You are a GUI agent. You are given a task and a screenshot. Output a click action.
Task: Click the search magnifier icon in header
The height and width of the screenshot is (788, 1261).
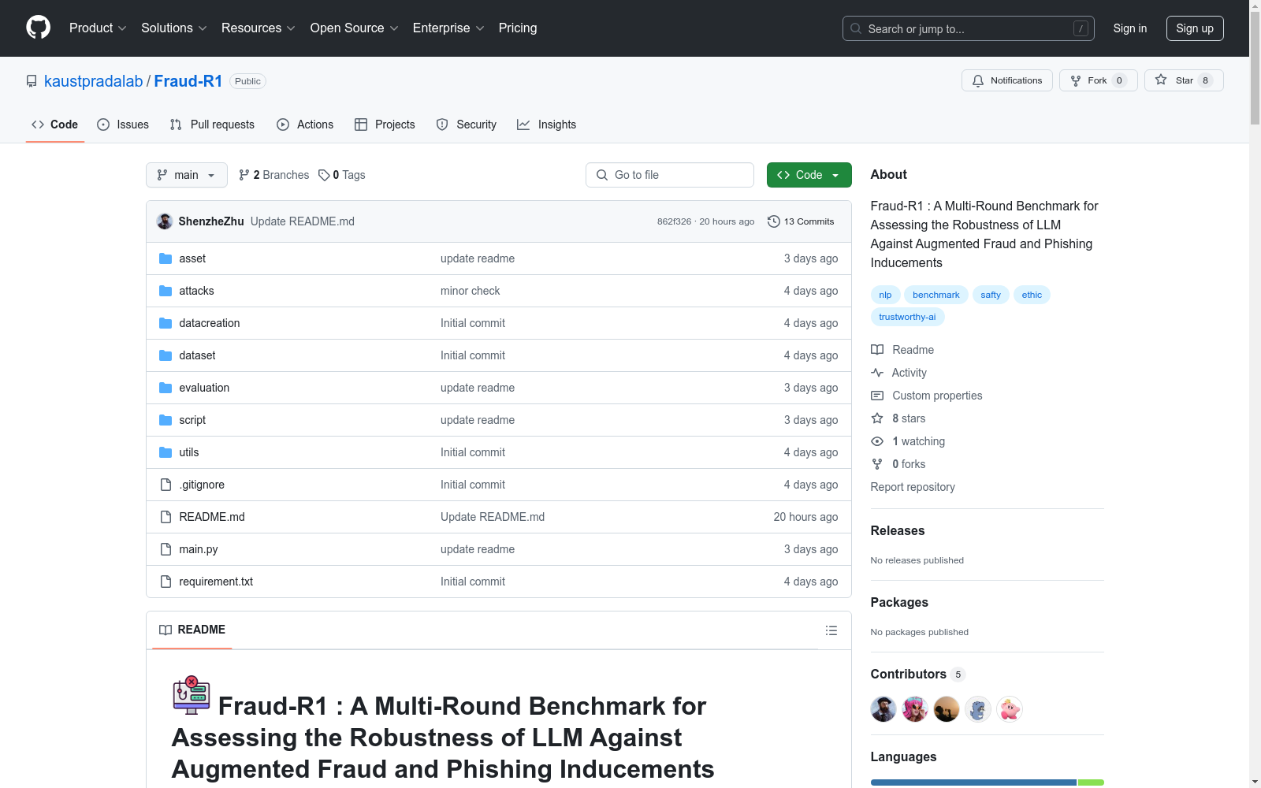856,28
